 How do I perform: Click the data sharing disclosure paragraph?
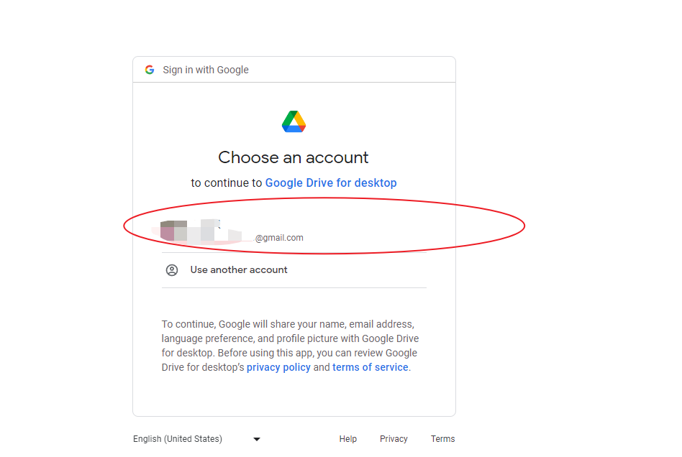(290, 346)
